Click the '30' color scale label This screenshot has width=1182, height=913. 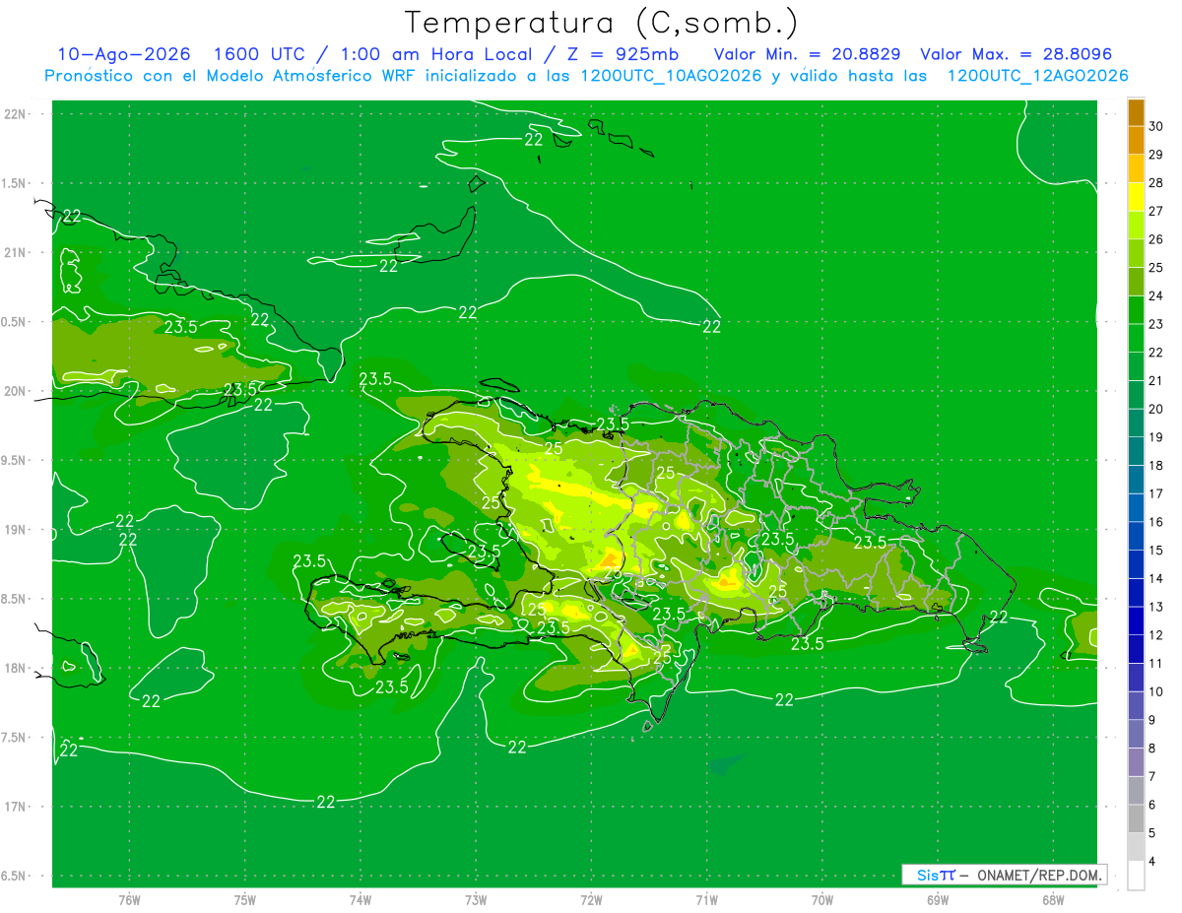[x=1156, y=126]
